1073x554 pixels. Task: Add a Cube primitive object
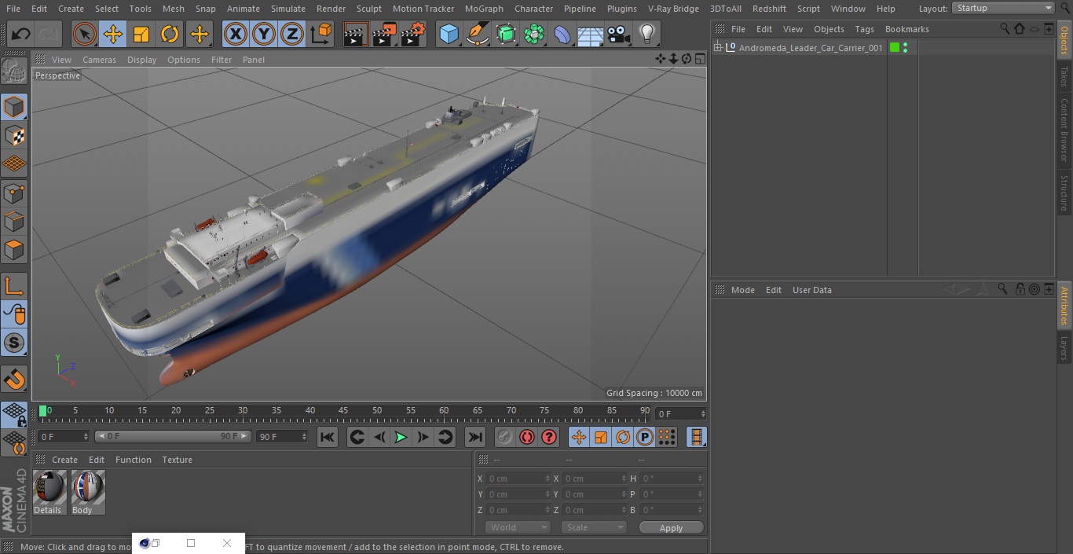[x=449, y=34]
